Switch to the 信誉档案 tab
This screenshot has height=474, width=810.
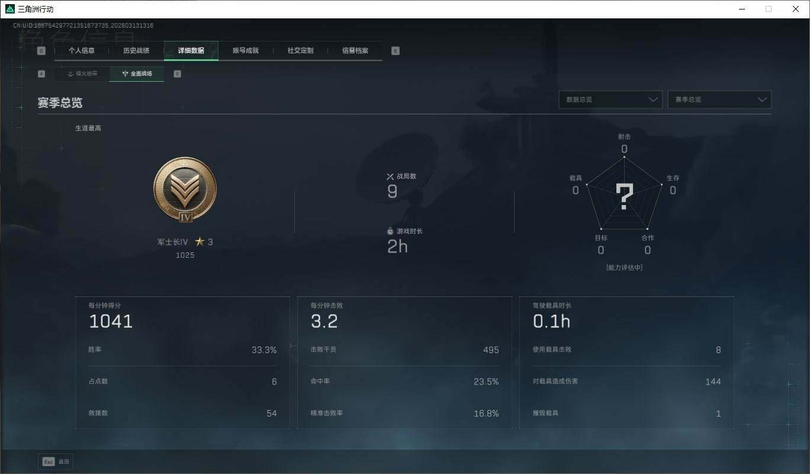click(355, 51)
